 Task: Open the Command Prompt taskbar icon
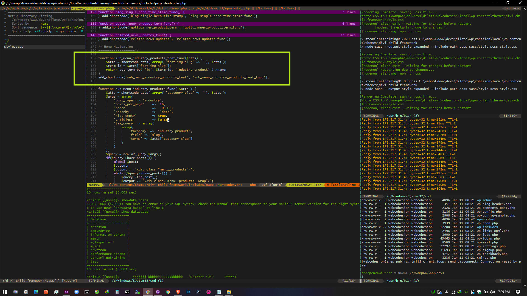[87, 292]
